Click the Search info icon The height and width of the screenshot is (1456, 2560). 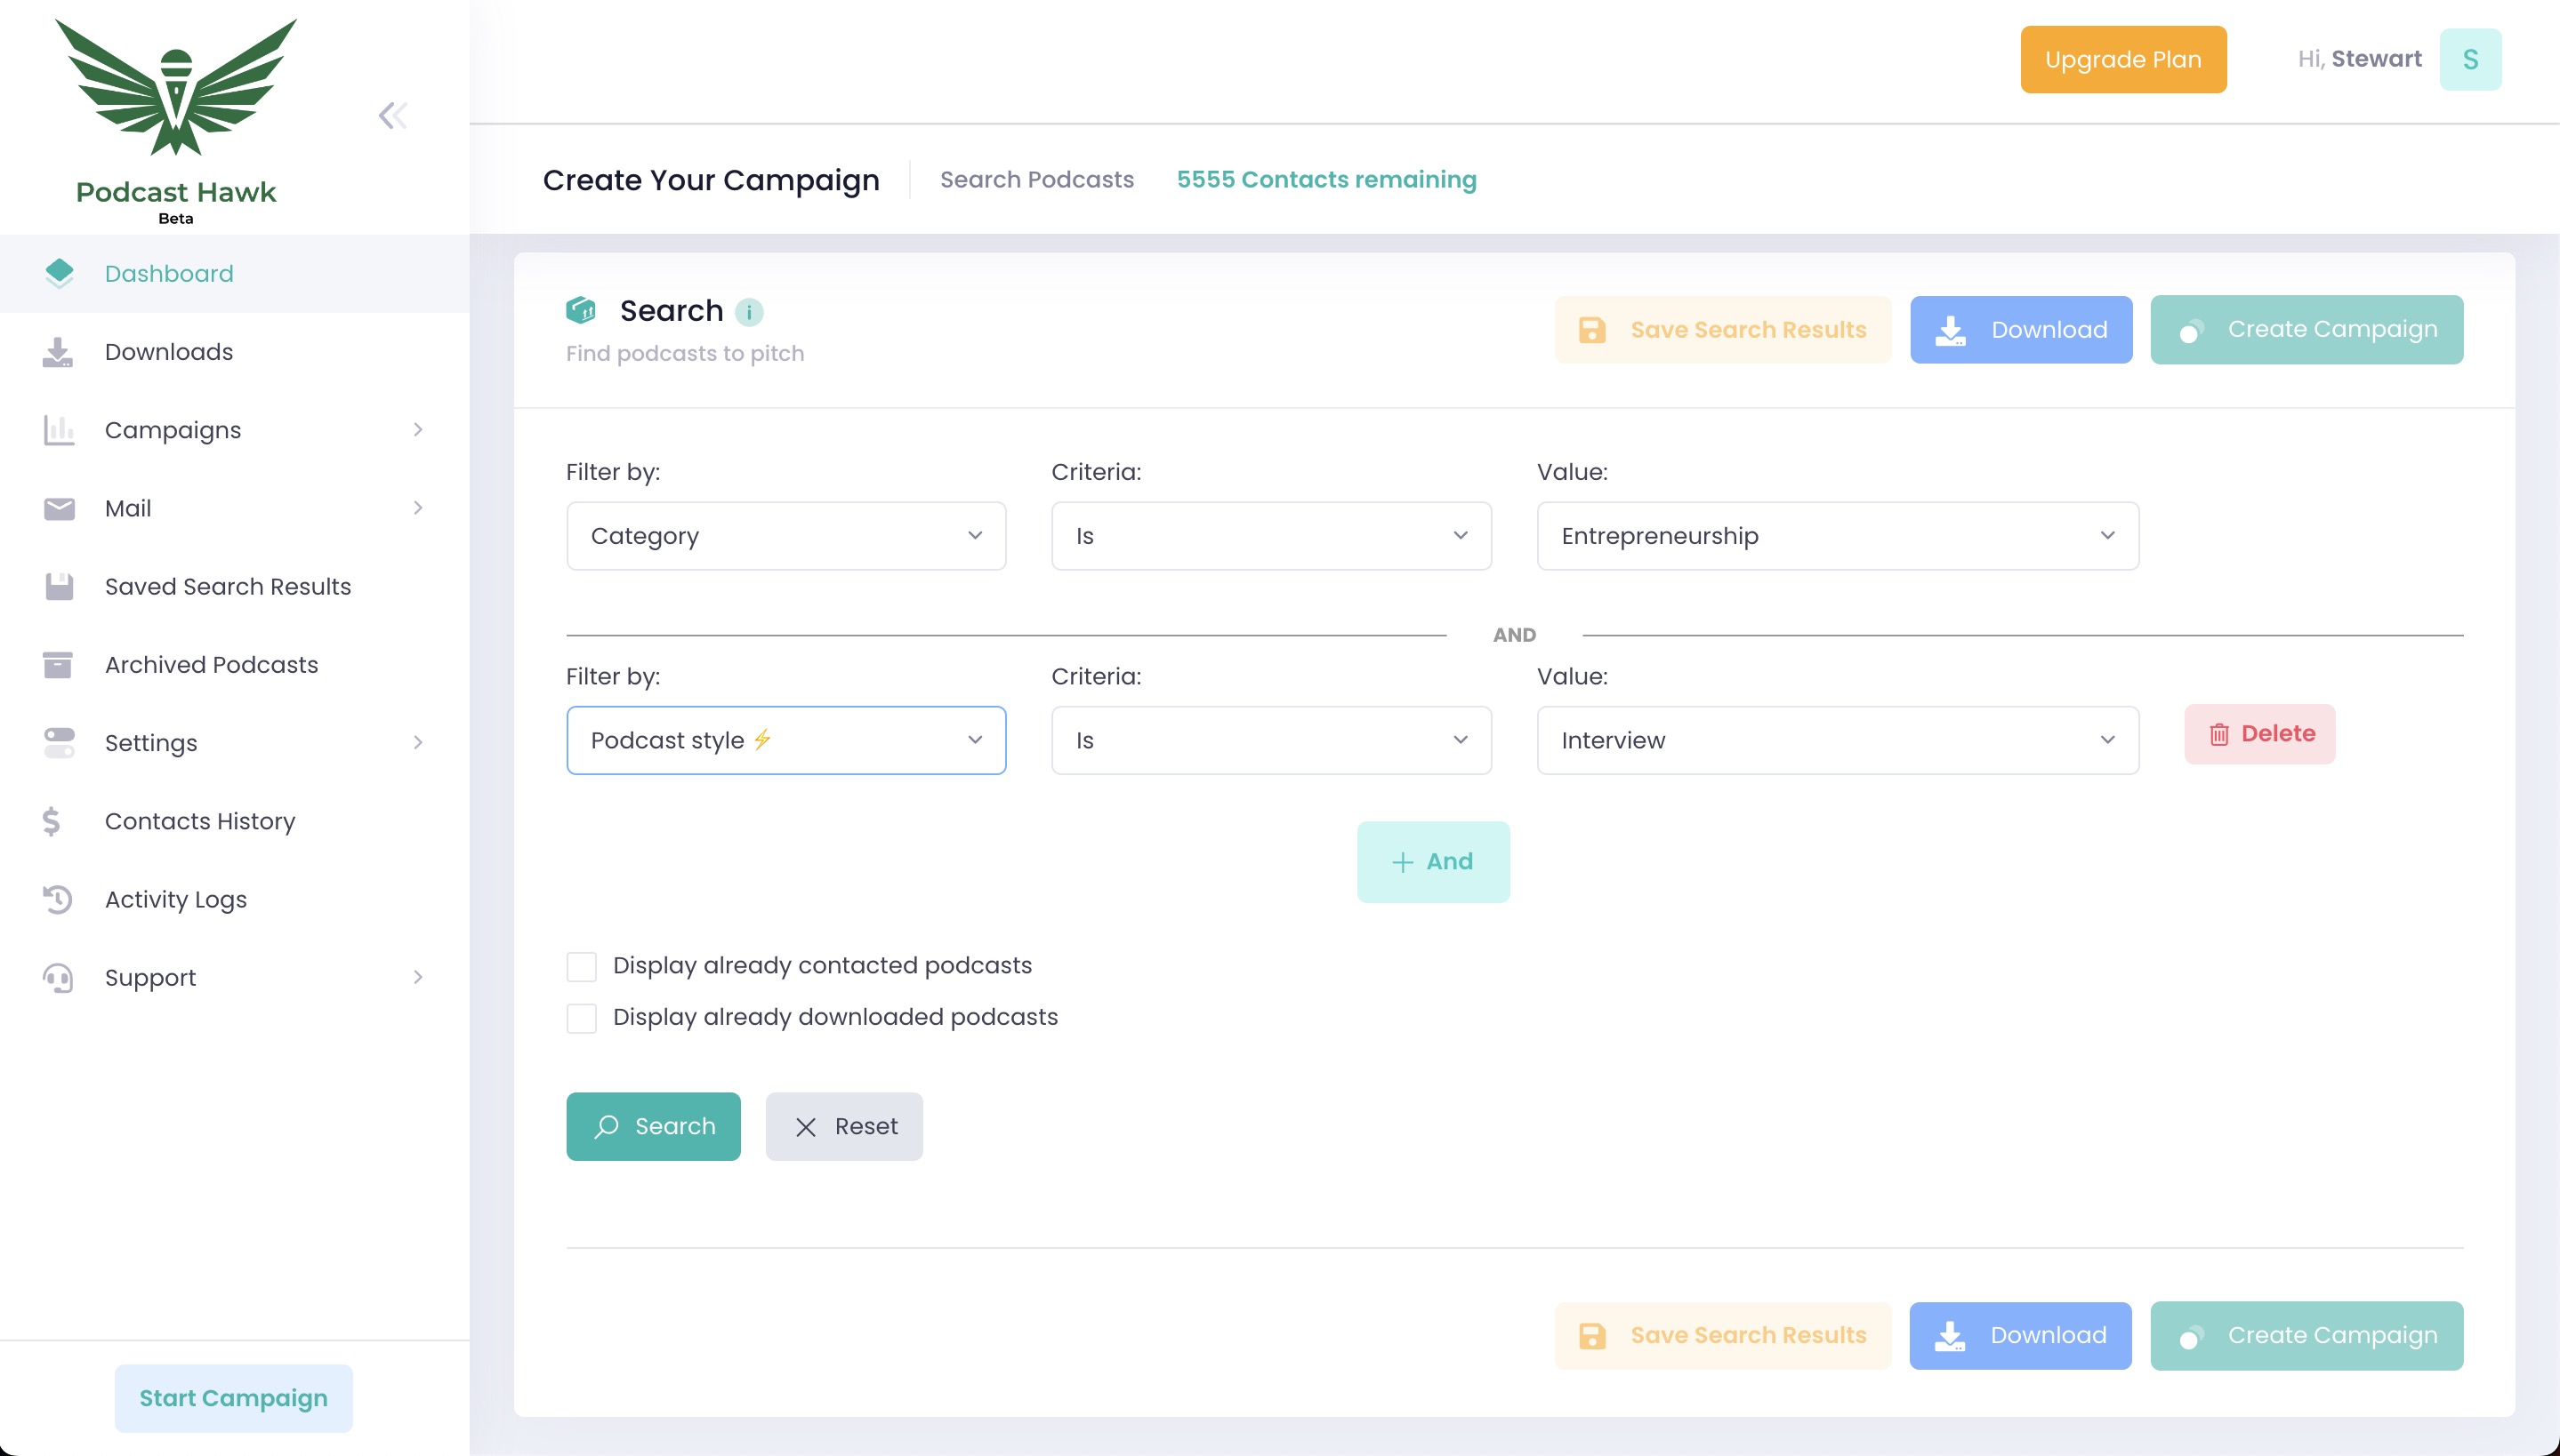pyautogui.click(x=748, y=313)
